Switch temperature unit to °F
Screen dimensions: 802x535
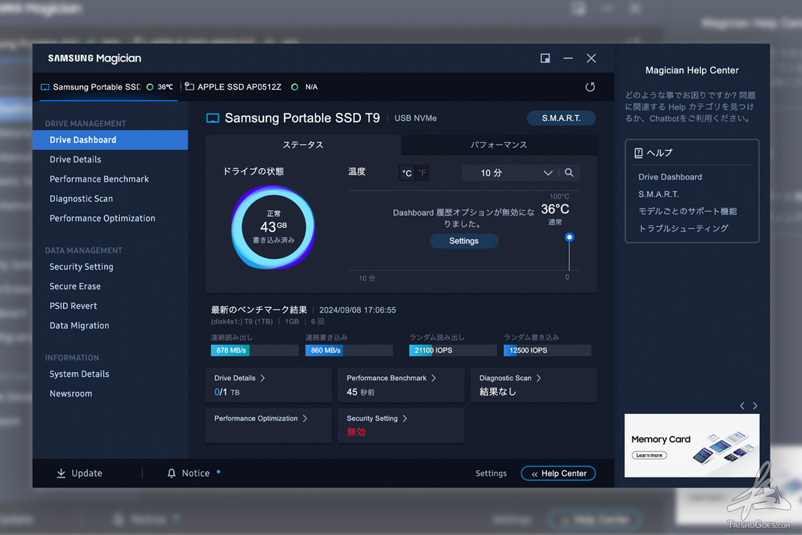(x=422, y=173)
